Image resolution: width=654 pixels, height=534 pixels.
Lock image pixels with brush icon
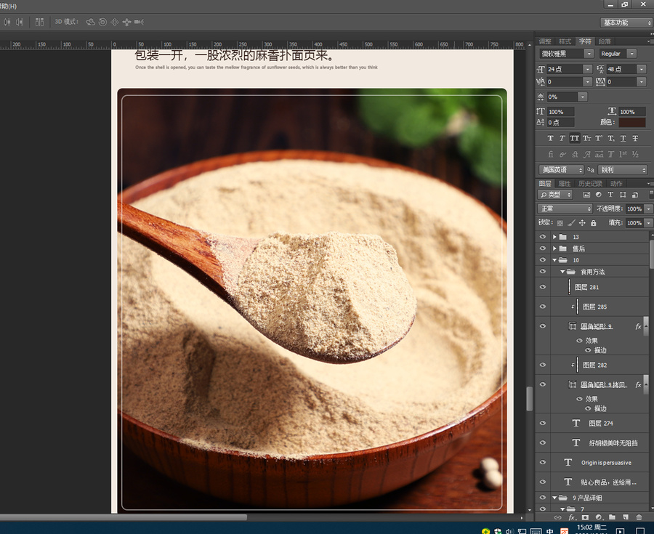[571, 223]
